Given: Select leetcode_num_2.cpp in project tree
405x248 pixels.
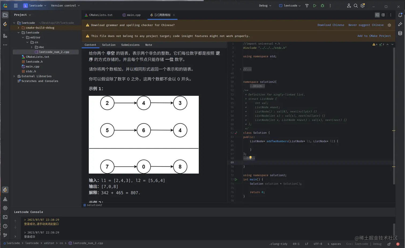Looking at the screenshot, I should pyautogui.click(x=46, y=52).
